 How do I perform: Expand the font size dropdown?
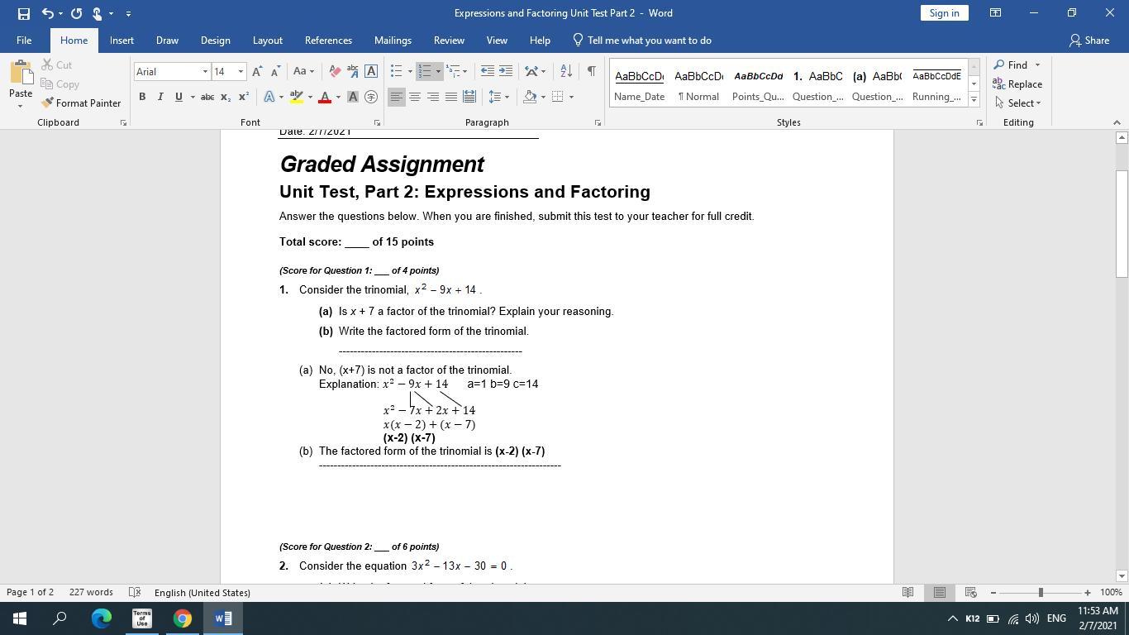coord(241,72)
